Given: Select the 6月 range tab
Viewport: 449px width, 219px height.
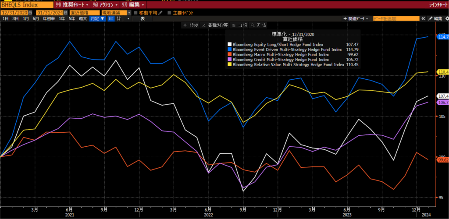Looking at the screenshot, I should click(x=36, y=18).
